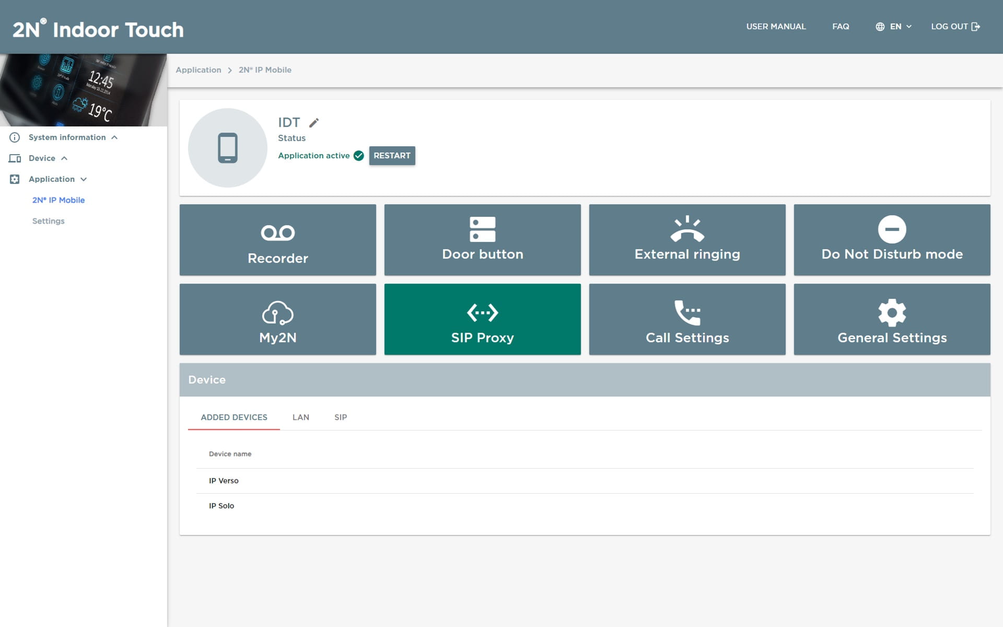Click the System information info icon
This screenshot has height=627, width=1003.
(x=15, y=137)
